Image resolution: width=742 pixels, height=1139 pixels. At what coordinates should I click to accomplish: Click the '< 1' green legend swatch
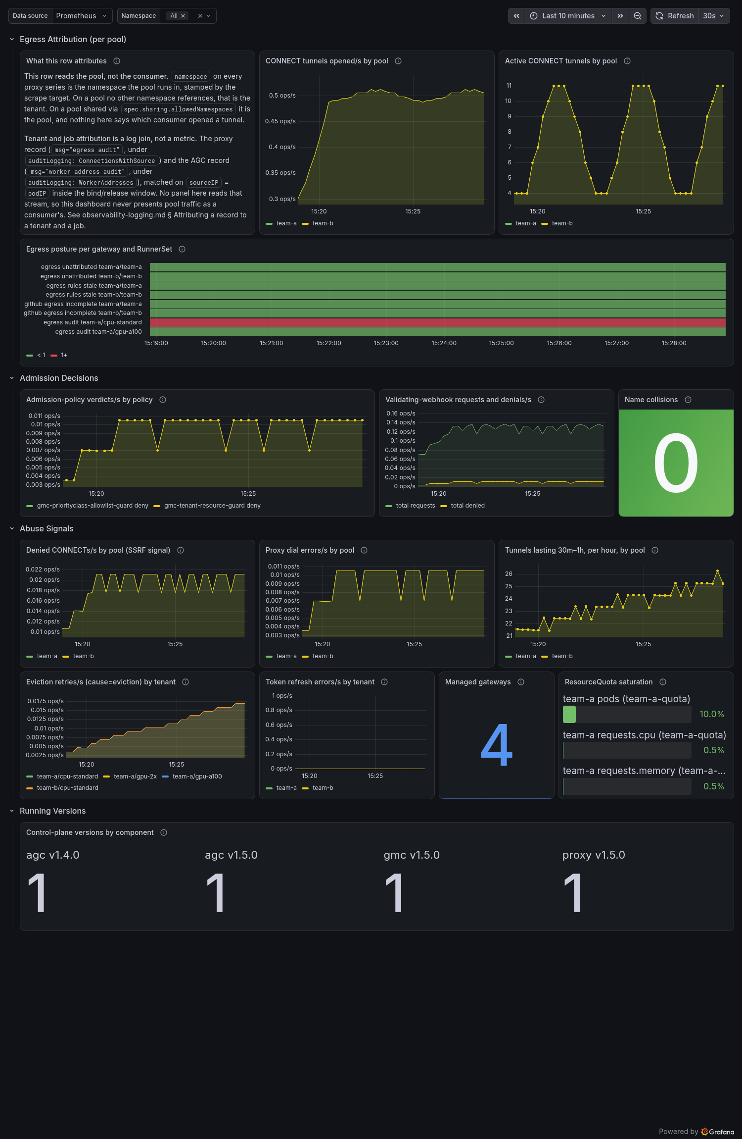coord(30,355)
